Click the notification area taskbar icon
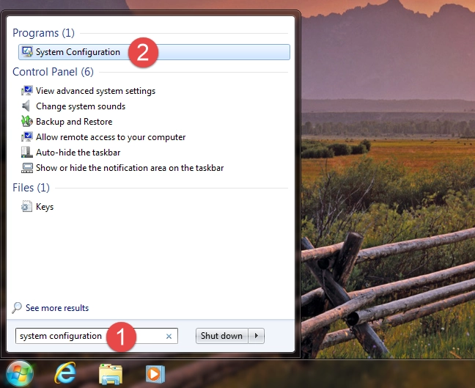 point(27,168)
